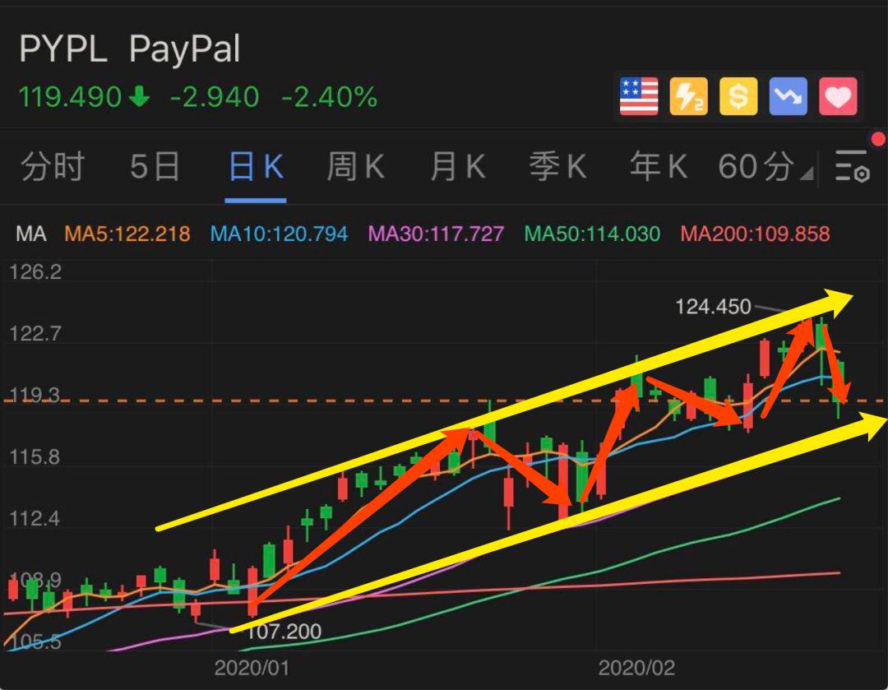The image size is (888, 690).
Task: Switch to 分时 intraday tab
Action: [53, 167]
